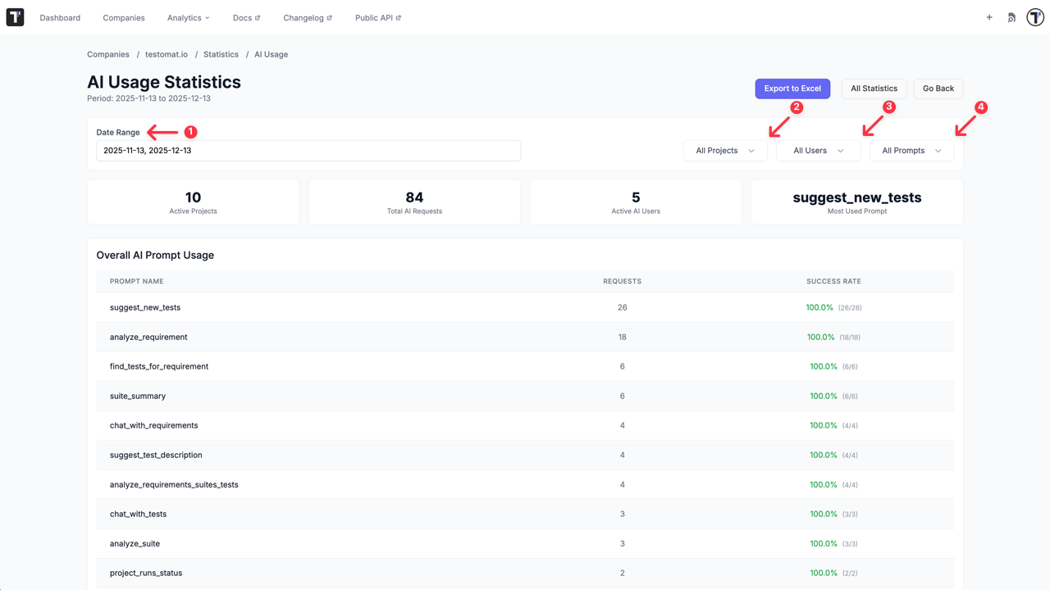Click the red arrow marker labeled 1
The image size is (1050, 590).
click(189, 131)
